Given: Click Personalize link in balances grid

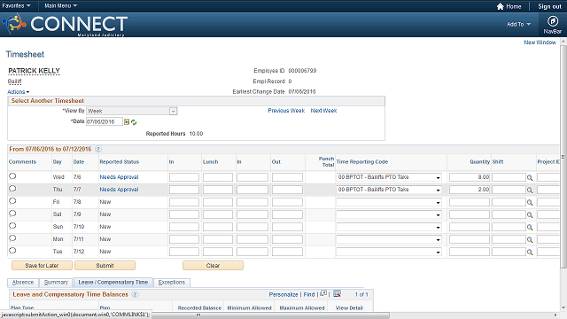Looking at the screenshot, I should click(x=283, y=295).
